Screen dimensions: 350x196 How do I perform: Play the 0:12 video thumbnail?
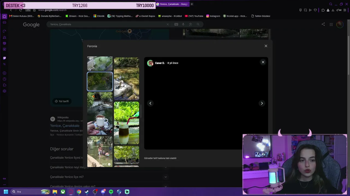pyautogui.click(x=100, y=151)
